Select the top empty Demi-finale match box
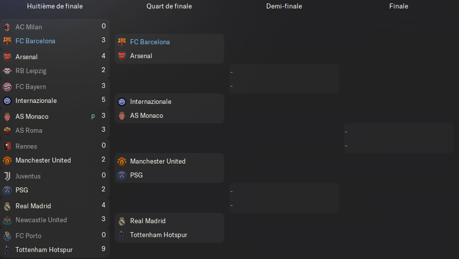The image size is (459, 259). click(284, 79)
